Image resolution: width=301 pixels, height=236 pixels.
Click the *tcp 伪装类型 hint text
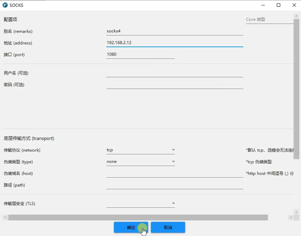259,162
